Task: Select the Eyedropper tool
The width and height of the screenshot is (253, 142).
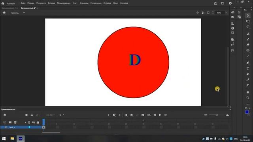Action: coord(248,80)
